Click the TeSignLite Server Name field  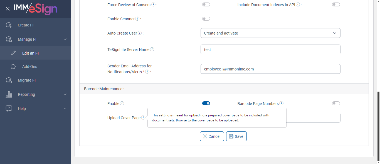[270, 50]
